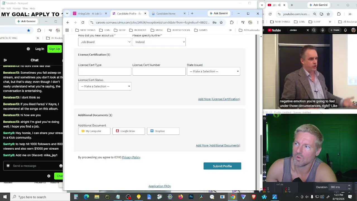Viewport: 357px width, 201px height.
Task: Open the JIUJITSU SOCIAL bookmarks folder
Action: point(178,30)
